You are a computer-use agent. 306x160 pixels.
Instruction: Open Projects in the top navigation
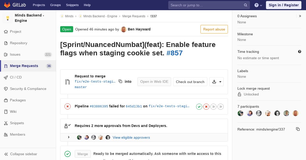tap(39, 5)
